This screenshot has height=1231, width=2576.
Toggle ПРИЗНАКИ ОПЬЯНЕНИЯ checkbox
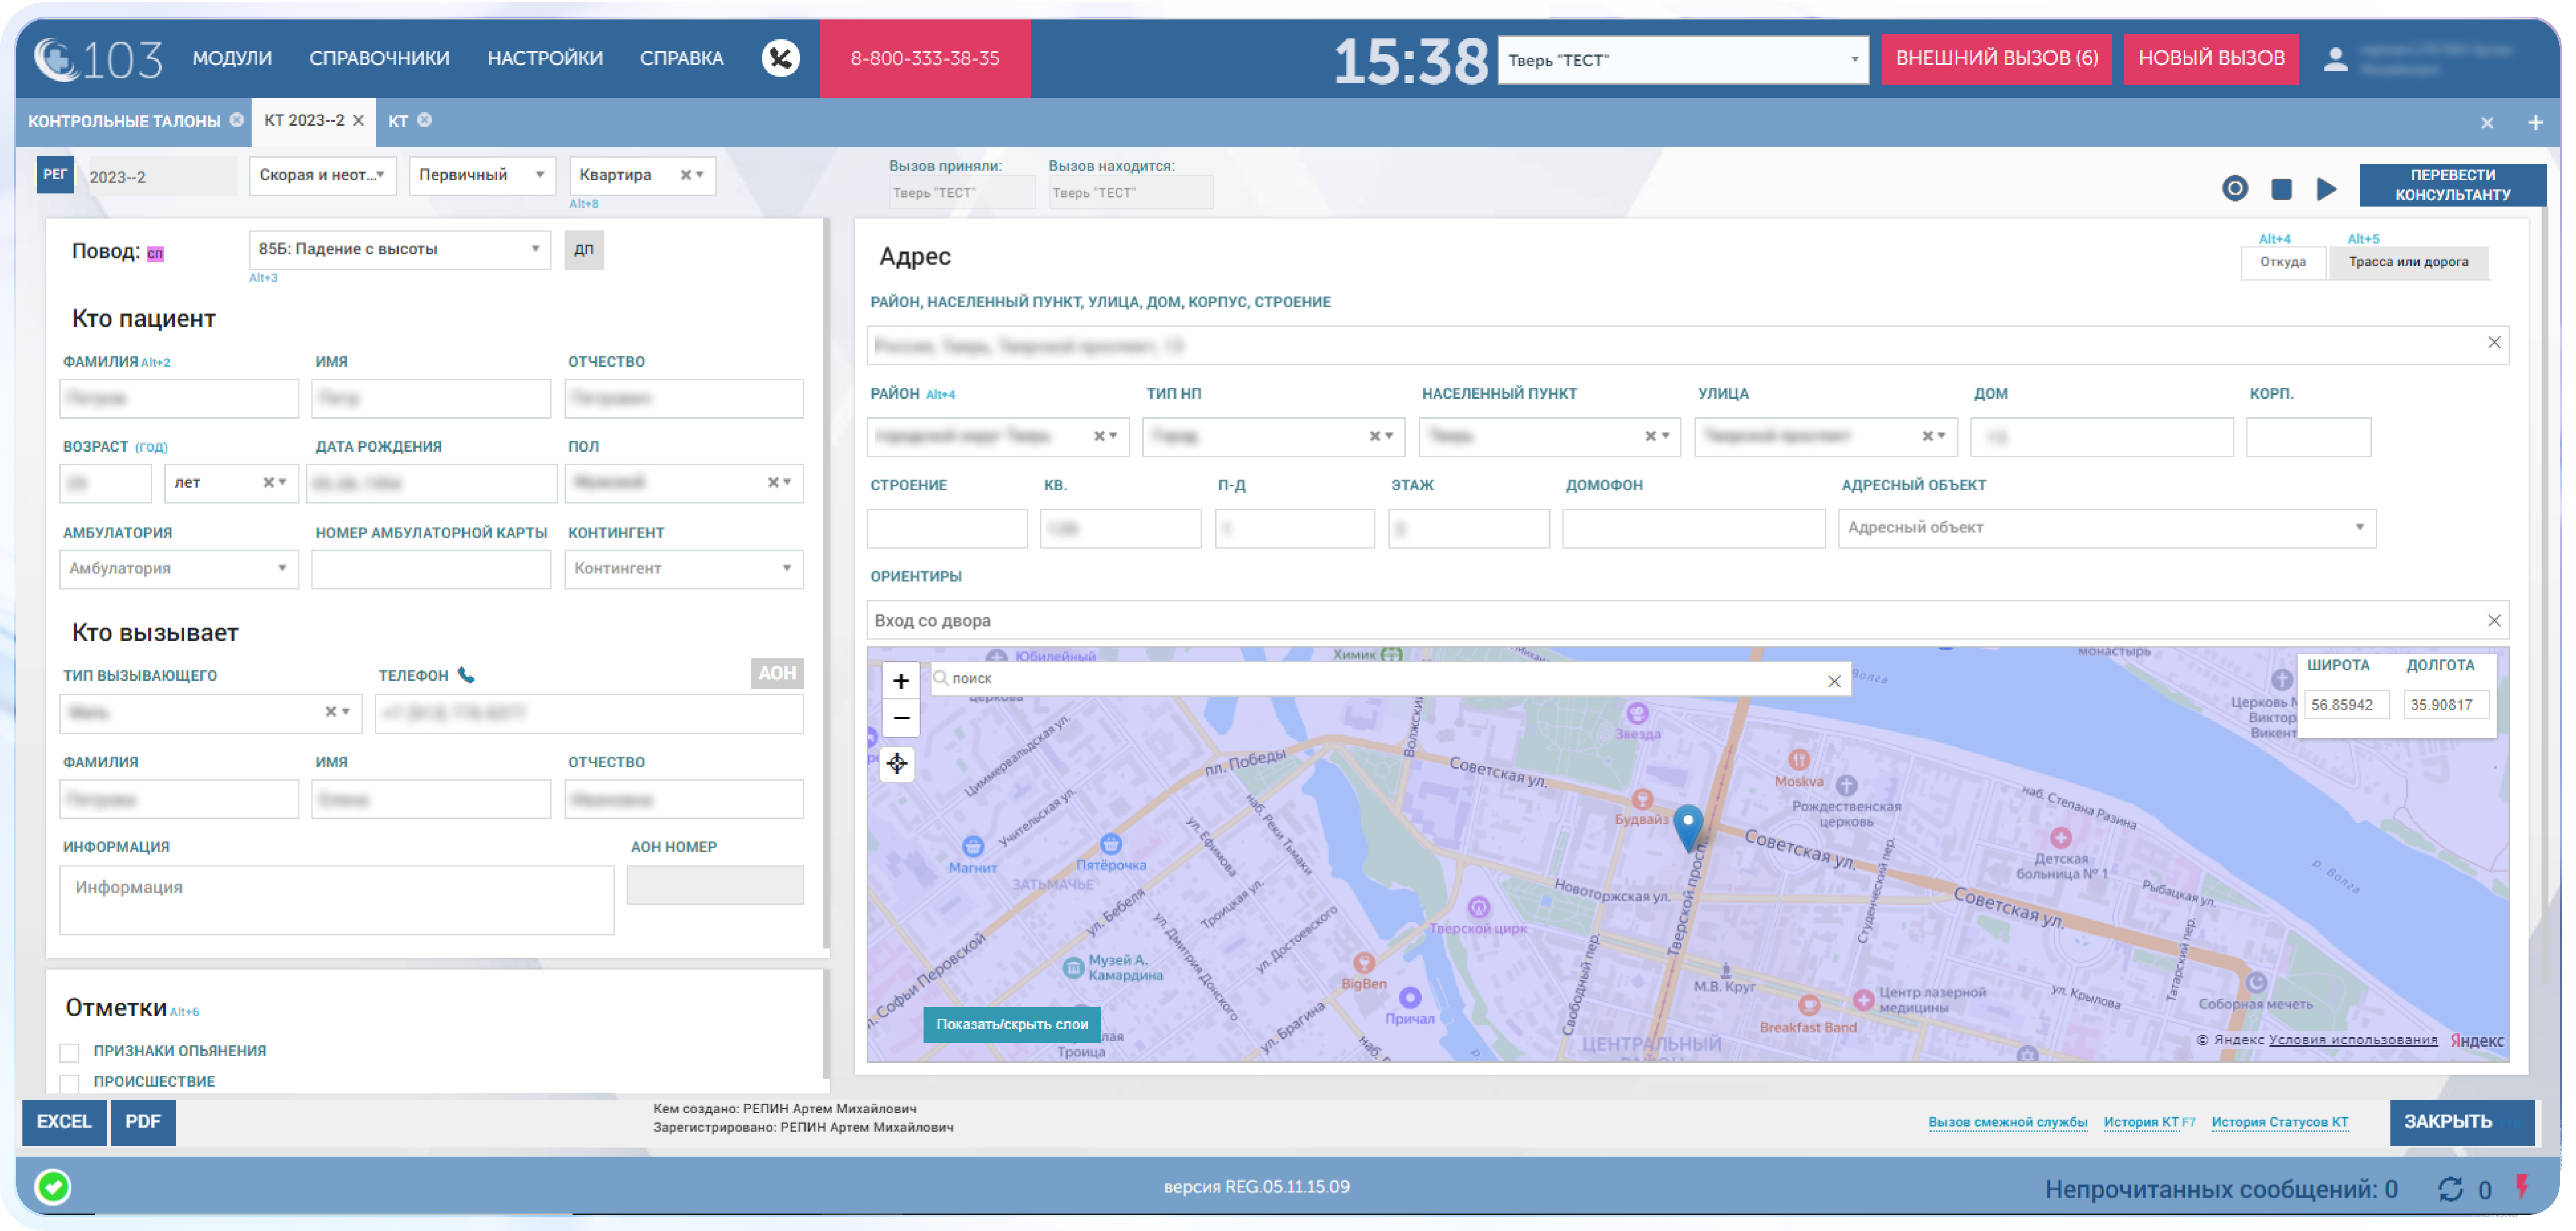69,1052
